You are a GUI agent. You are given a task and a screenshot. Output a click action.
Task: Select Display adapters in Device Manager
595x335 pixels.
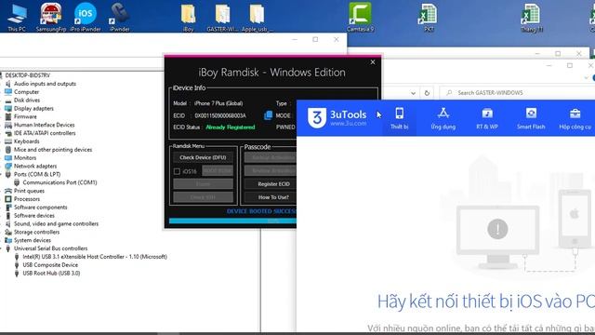click(33, 108)
